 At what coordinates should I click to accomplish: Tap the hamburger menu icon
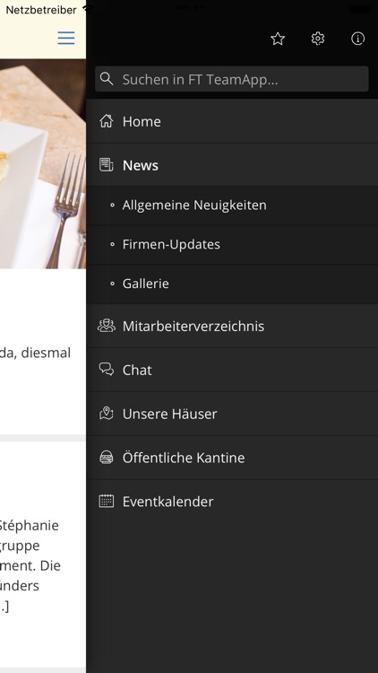point(66,39)
